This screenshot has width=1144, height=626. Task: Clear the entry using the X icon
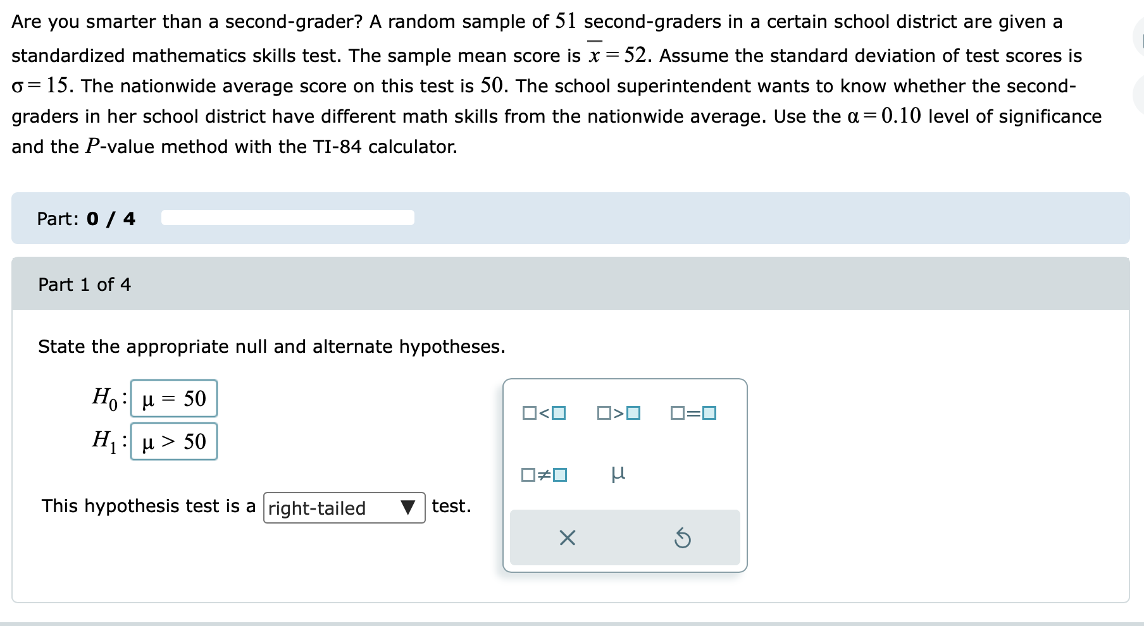click(566, 537)
